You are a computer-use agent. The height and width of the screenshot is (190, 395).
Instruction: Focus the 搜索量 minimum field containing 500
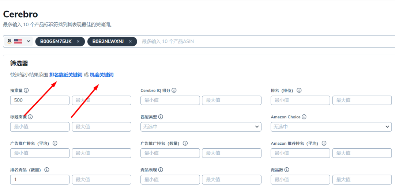coord(39,100)
